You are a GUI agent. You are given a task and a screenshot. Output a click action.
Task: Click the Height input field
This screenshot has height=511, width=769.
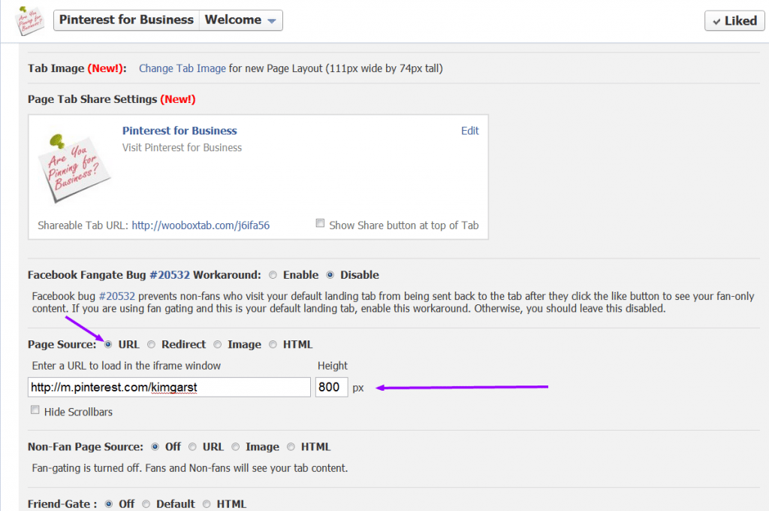coord(331,387)
